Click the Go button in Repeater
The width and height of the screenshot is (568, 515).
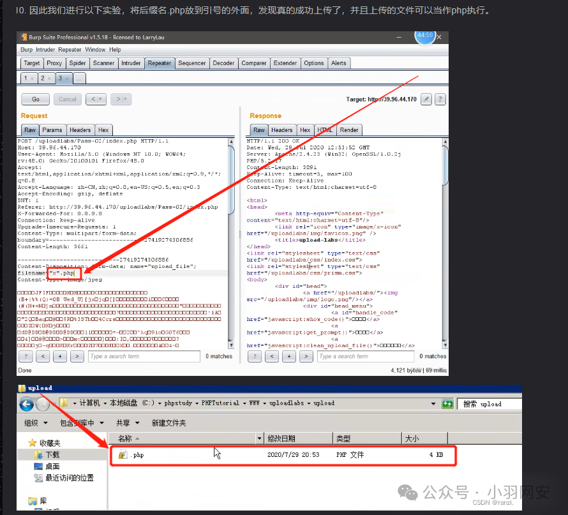36,99
